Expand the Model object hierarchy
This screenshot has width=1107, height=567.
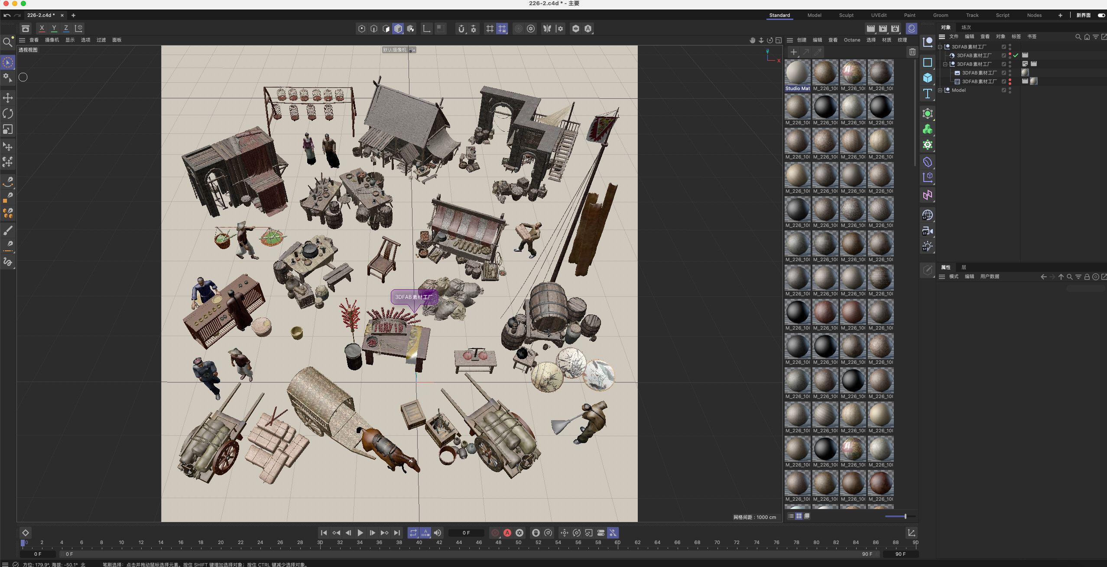(x=940, y=90)
